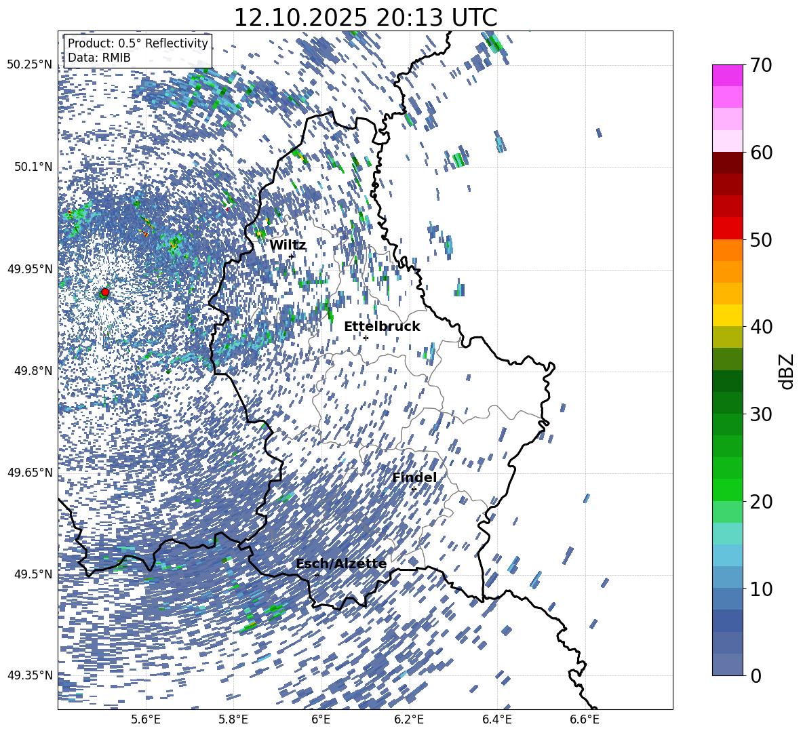Screen dimensions: 803x733
Task: Click the Esch/Alzette station cross marker
Action: pos(317,575)
